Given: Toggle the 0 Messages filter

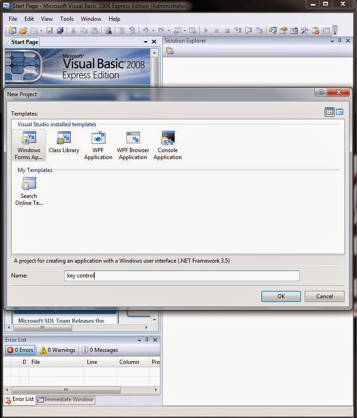Looking at the screenshot, I should [x=100, y=350].
